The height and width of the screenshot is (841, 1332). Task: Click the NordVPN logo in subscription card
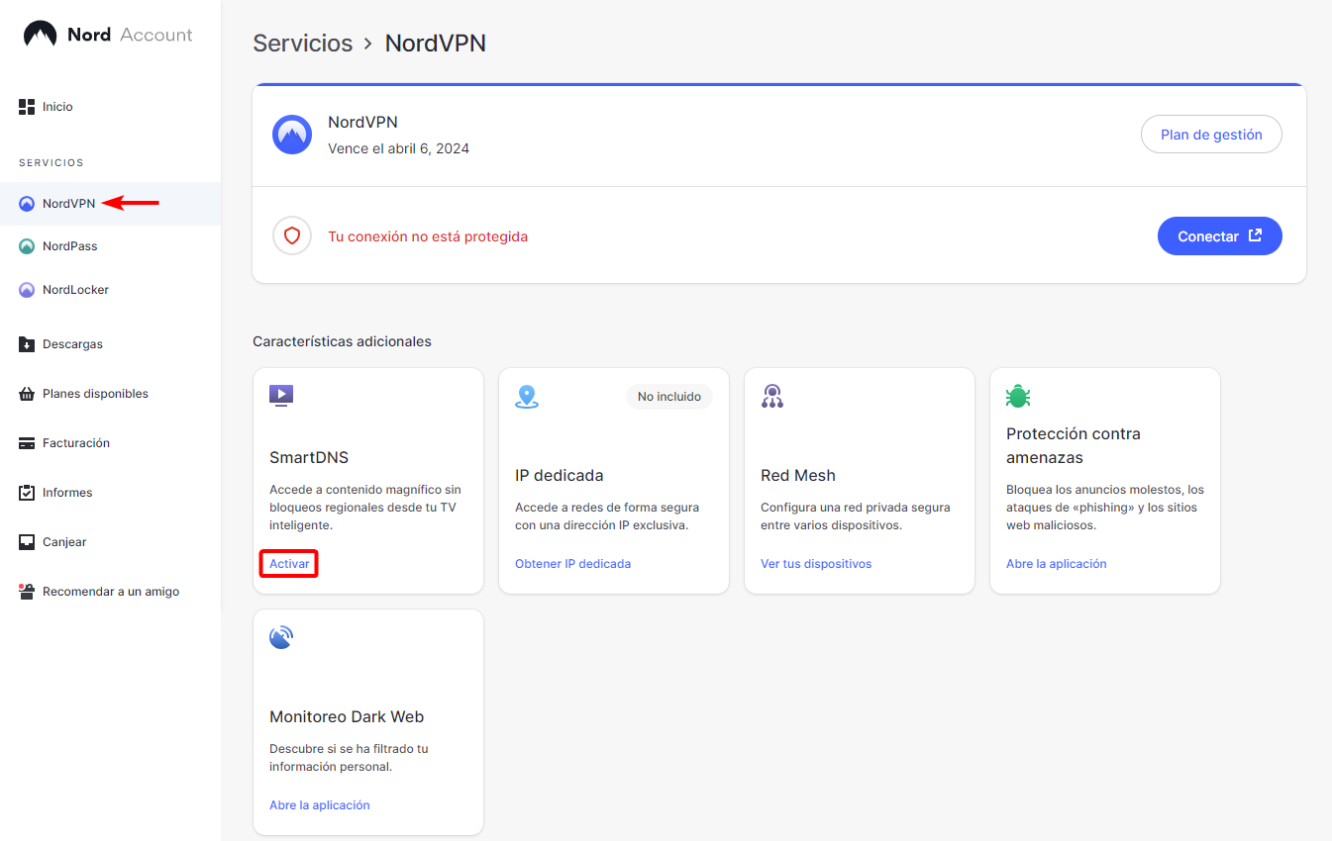(x=292, y=135)
